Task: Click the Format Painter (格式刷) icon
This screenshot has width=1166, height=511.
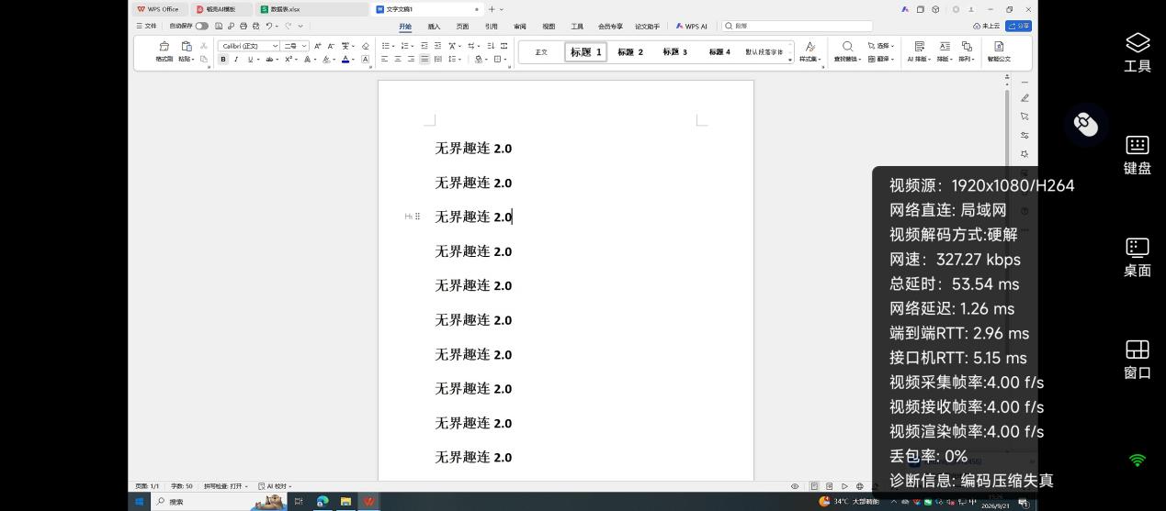Action: 164,46
